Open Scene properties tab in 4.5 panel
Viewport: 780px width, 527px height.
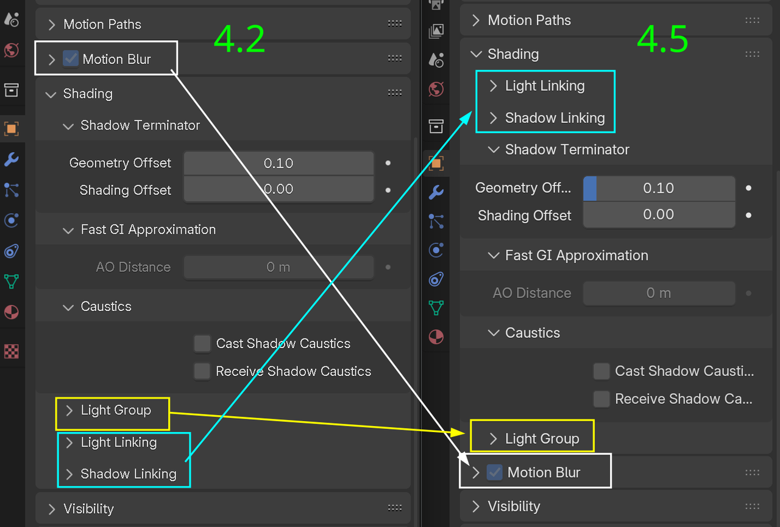point(436,60)
